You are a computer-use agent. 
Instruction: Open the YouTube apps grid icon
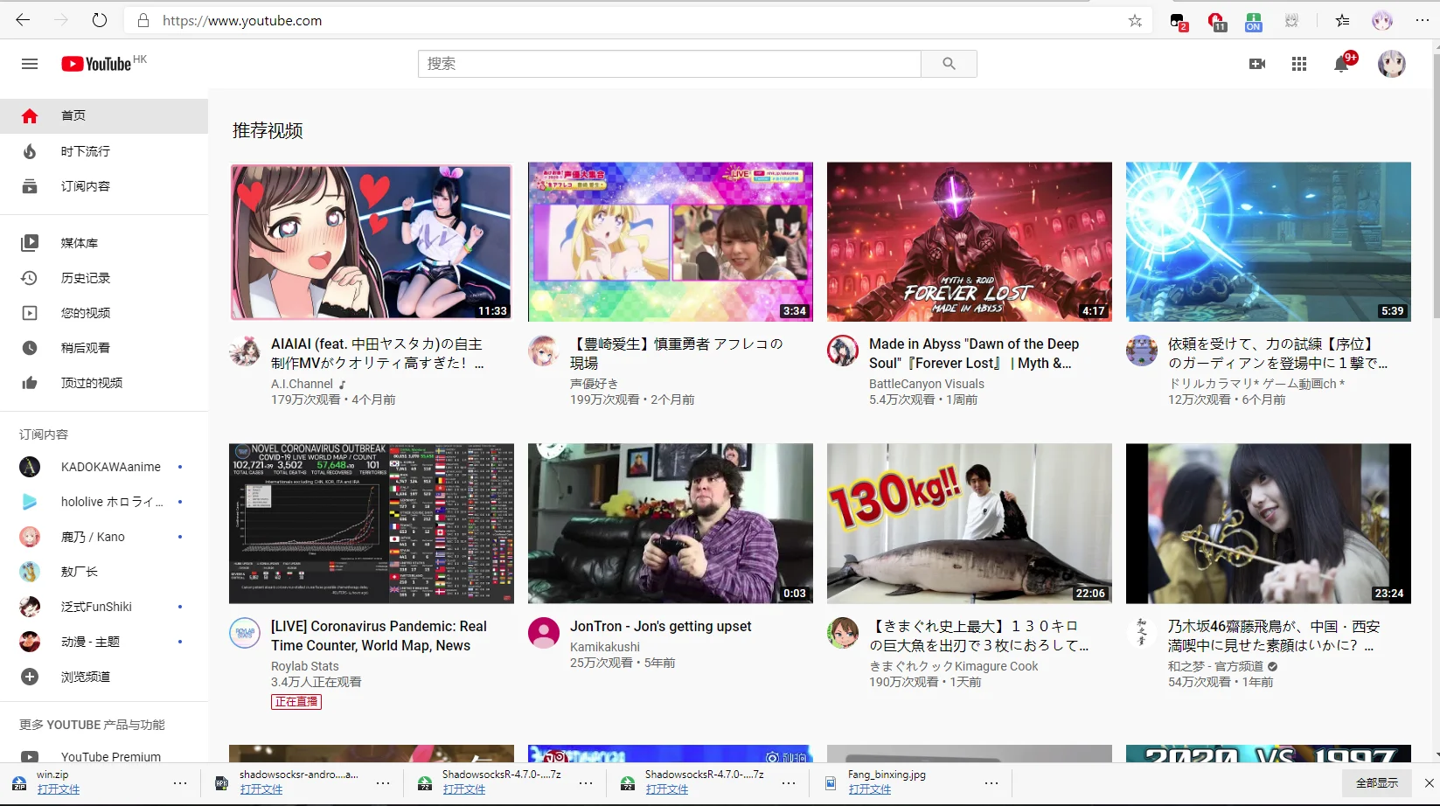click(x=1299, y=64)
